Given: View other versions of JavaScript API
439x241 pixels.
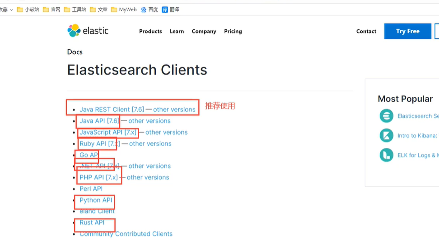Looking at the screenshot, I should pyautogui.click(x=166, y=132).
